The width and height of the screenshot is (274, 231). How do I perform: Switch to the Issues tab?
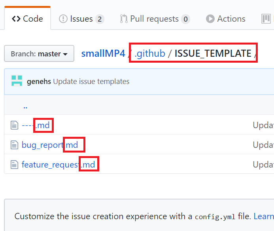coord(81,19)
